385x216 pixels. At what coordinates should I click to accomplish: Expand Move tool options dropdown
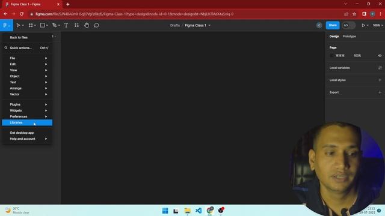(x=23, y=25)
